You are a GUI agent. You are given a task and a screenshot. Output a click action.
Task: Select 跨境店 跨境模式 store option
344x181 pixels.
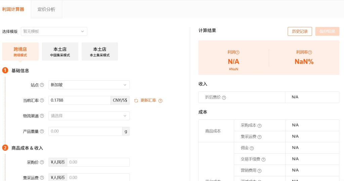(20, 51)
